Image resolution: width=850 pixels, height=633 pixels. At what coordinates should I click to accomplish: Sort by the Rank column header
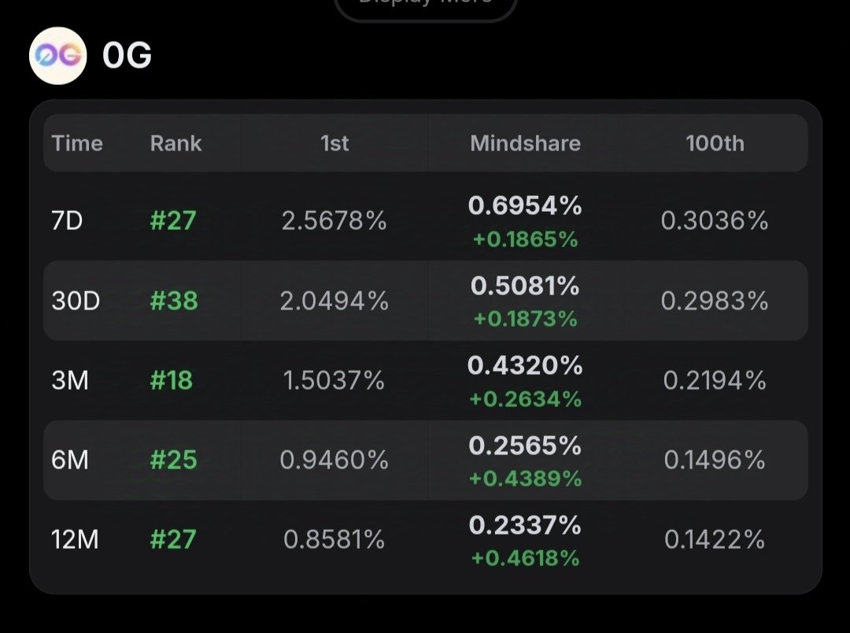(176, 143)
